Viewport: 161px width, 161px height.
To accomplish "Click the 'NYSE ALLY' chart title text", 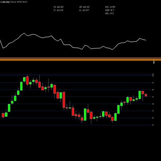I will pyautogui.click(x=22, y=2).
